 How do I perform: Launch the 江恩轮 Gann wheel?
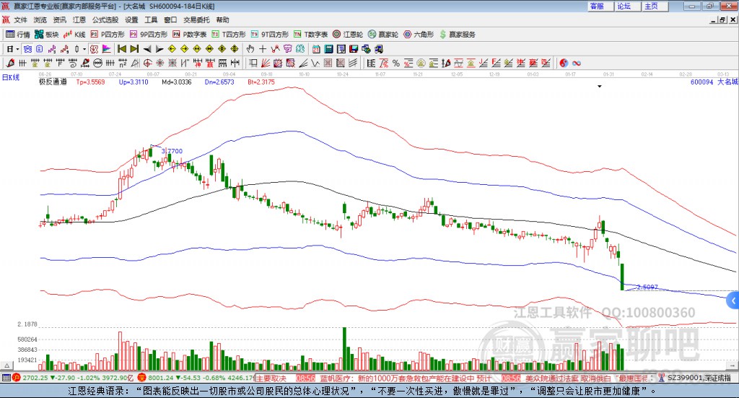pyautogui.click(x=348, y=35)
